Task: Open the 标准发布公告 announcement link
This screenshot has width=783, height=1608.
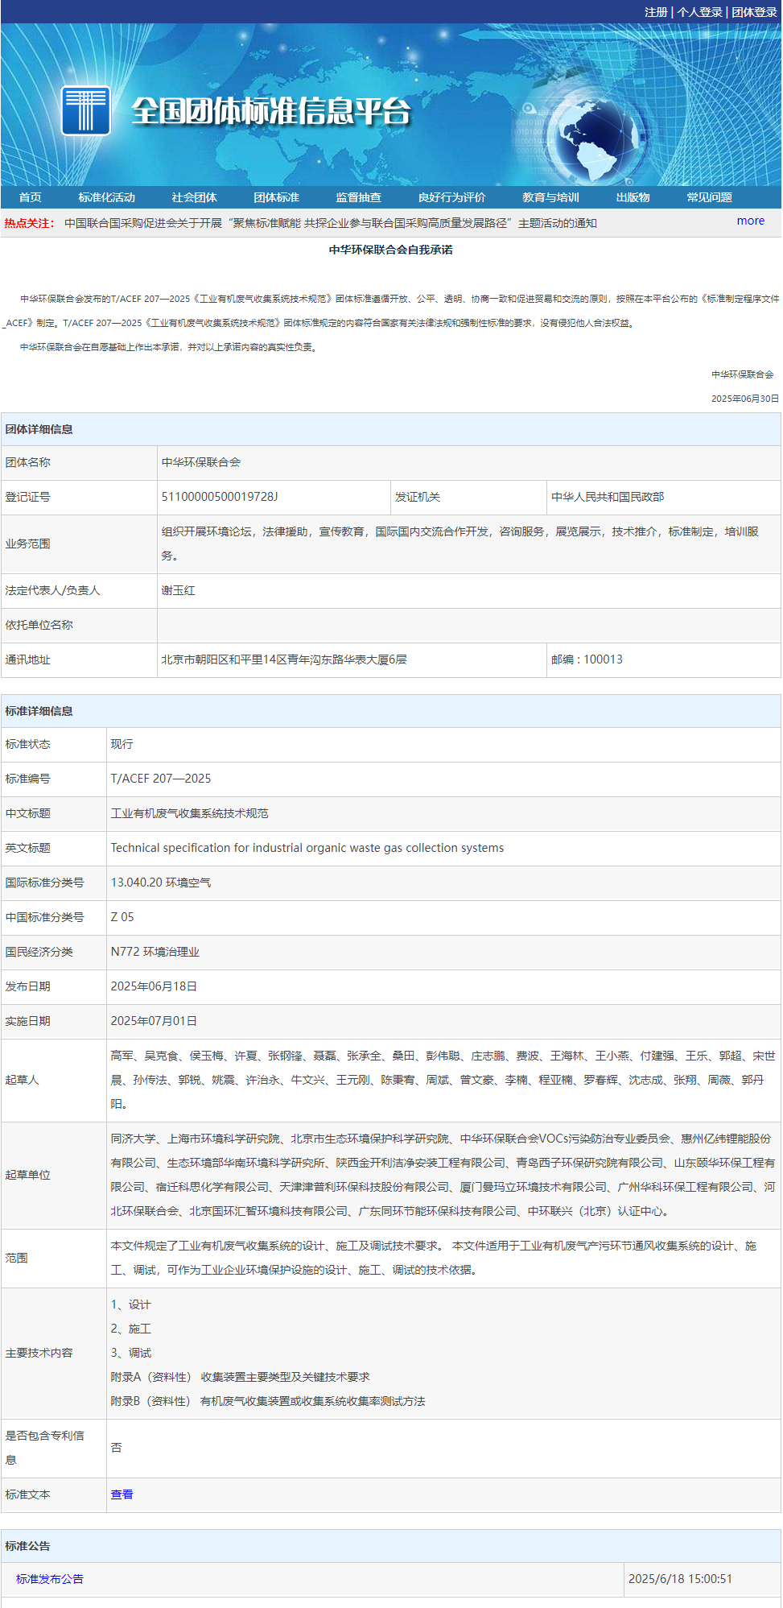Action: point(50,1579)
